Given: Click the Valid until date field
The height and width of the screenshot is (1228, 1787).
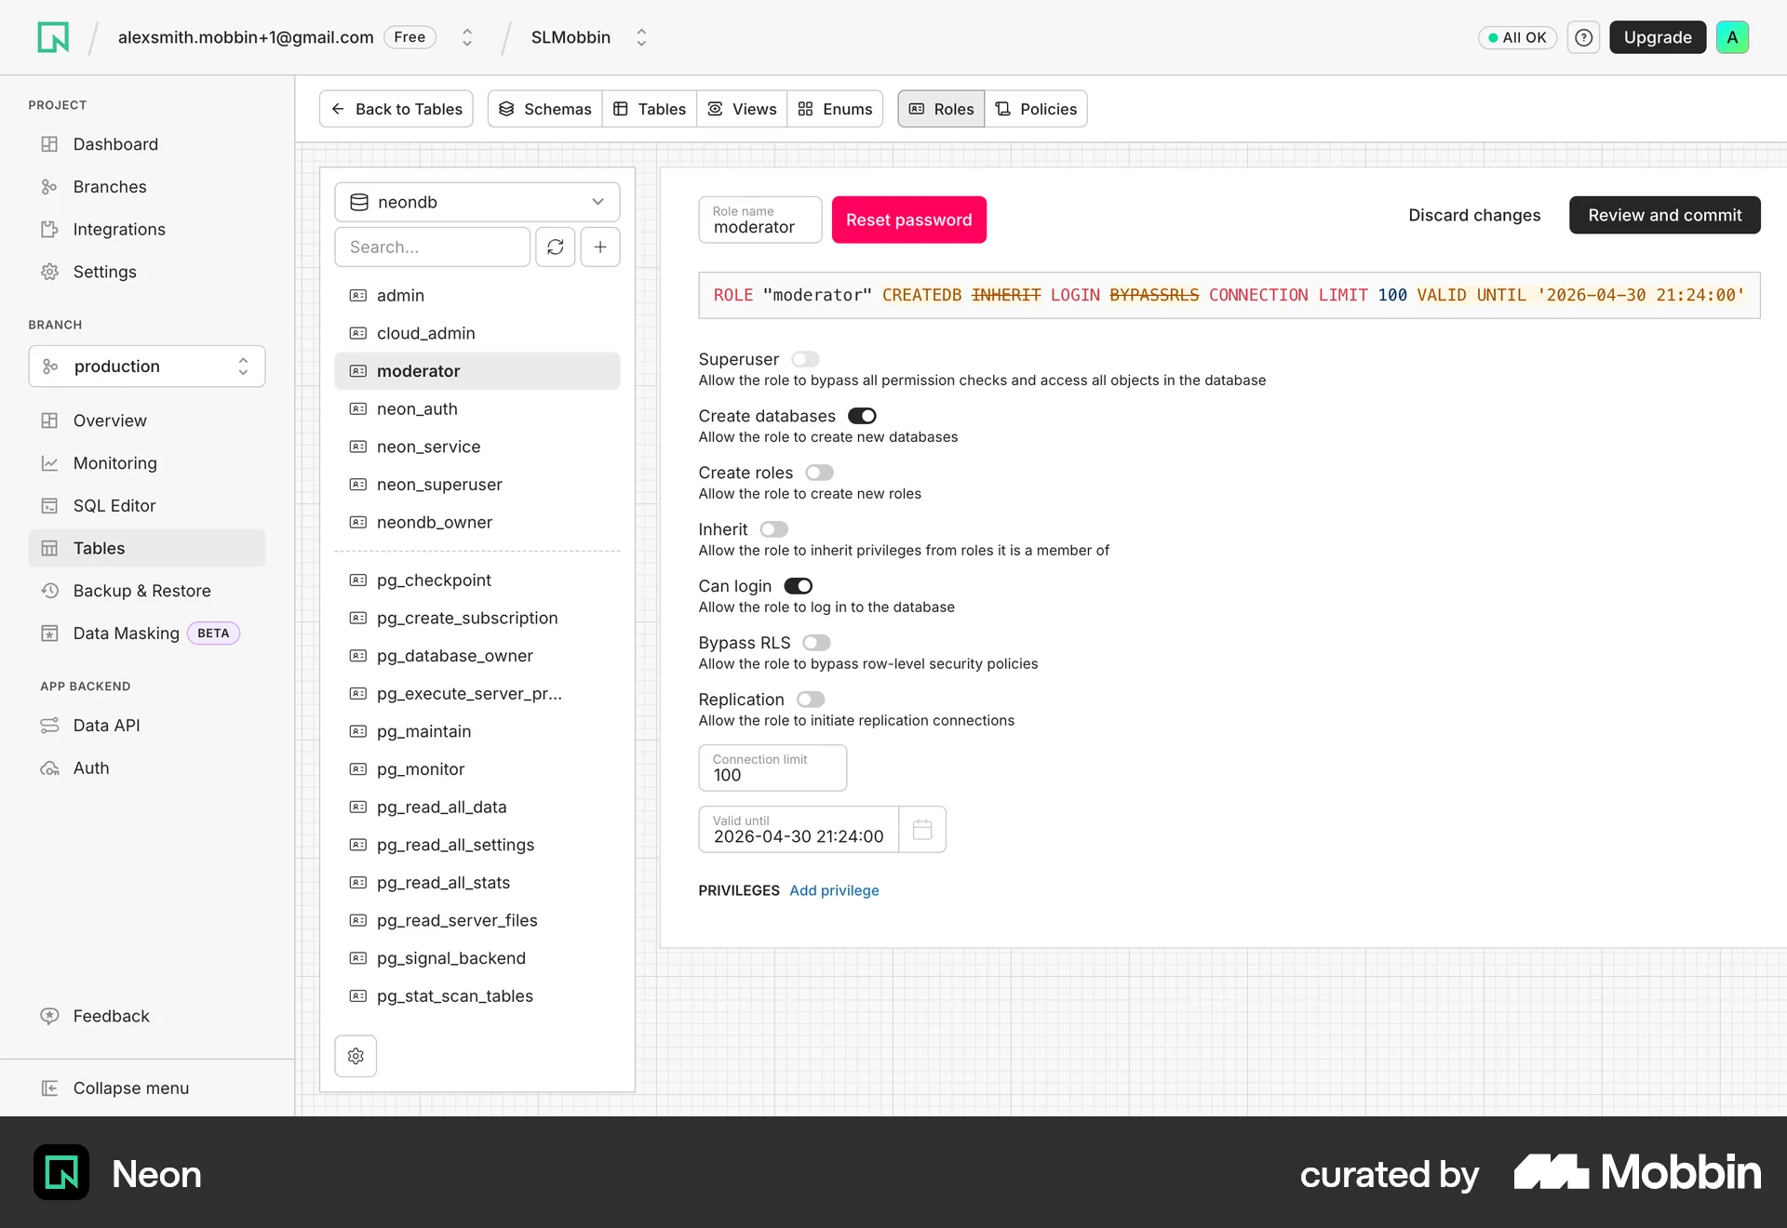Looking at the screenshot, I should 799,829.
